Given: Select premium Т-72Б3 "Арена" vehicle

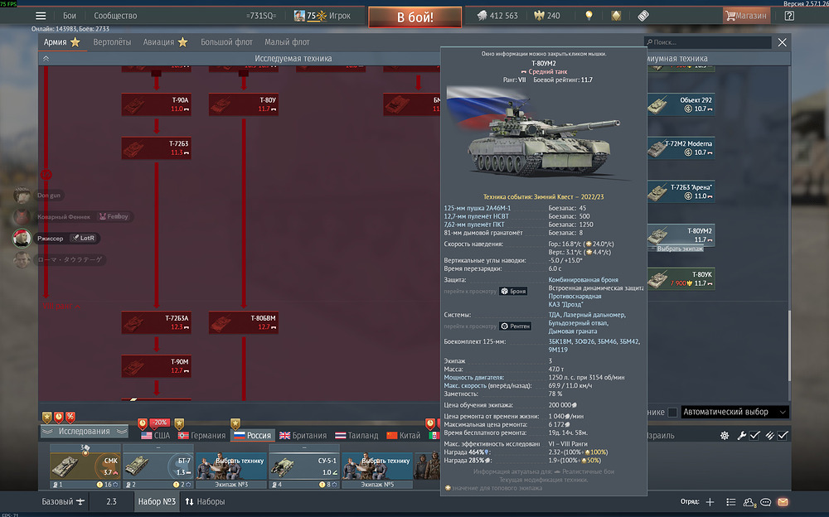Looking at the screenshot, I should [681, 191].
